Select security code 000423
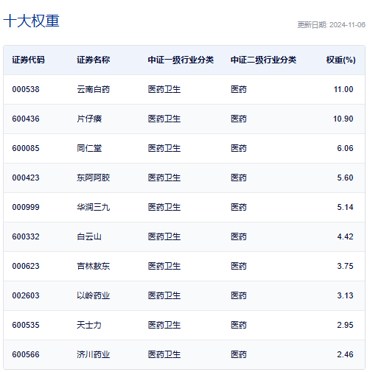Screen dimensions: 381x372 (x=26, y=178)
